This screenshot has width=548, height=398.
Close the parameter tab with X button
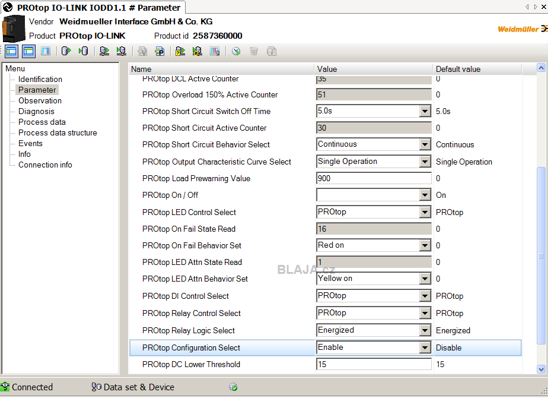[x=544, y=7]
